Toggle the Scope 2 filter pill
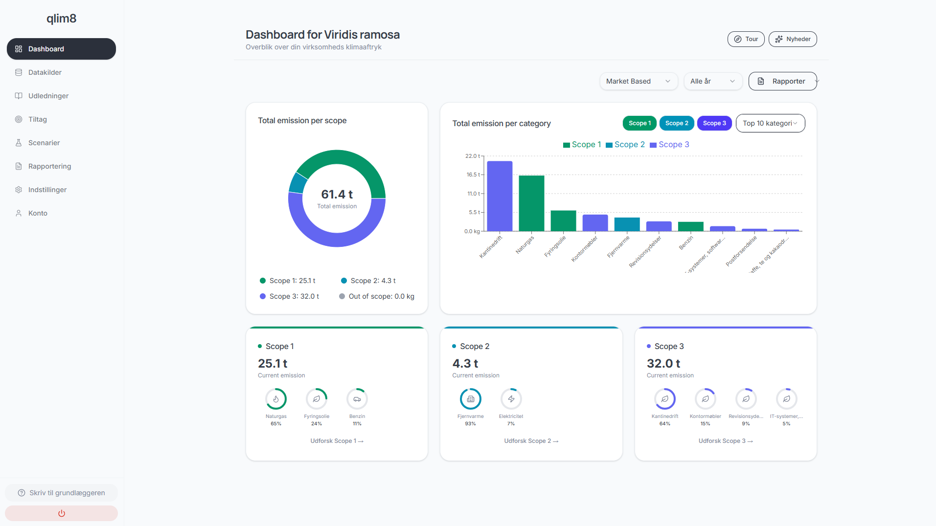The image size is (936, 526). (x=677, y=123)
